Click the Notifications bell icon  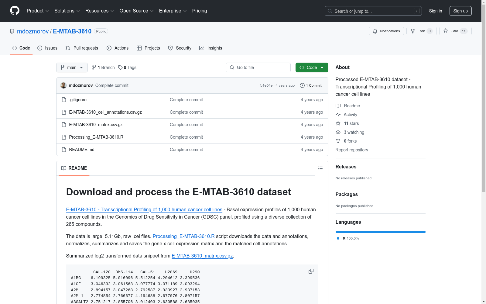coord(375,31)
